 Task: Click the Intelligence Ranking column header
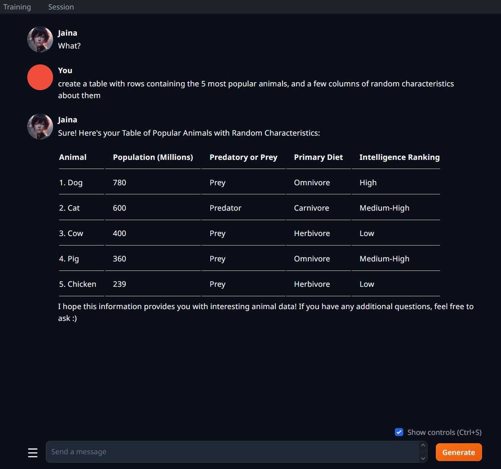399,157
